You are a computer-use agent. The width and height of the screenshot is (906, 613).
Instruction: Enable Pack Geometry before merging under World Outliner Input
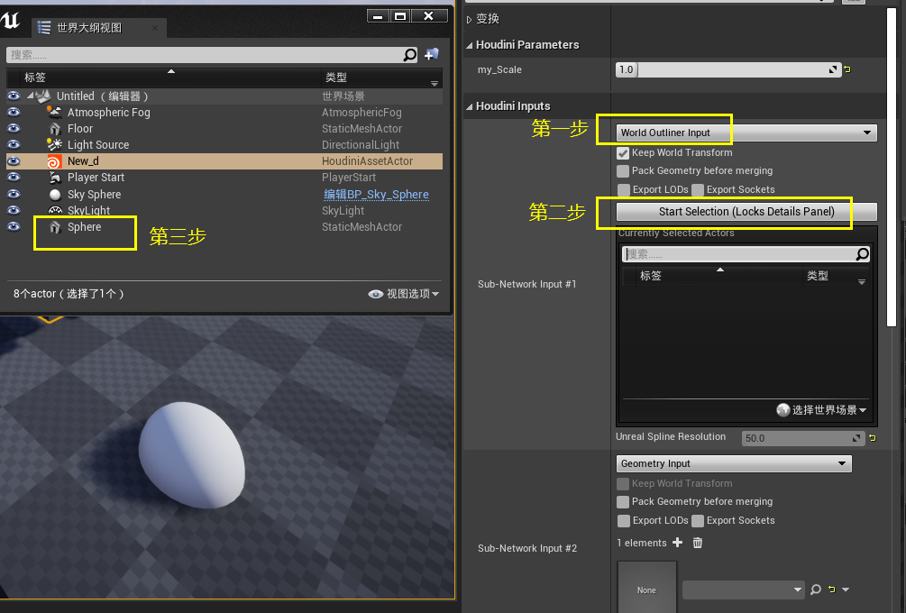pos(623,171)
